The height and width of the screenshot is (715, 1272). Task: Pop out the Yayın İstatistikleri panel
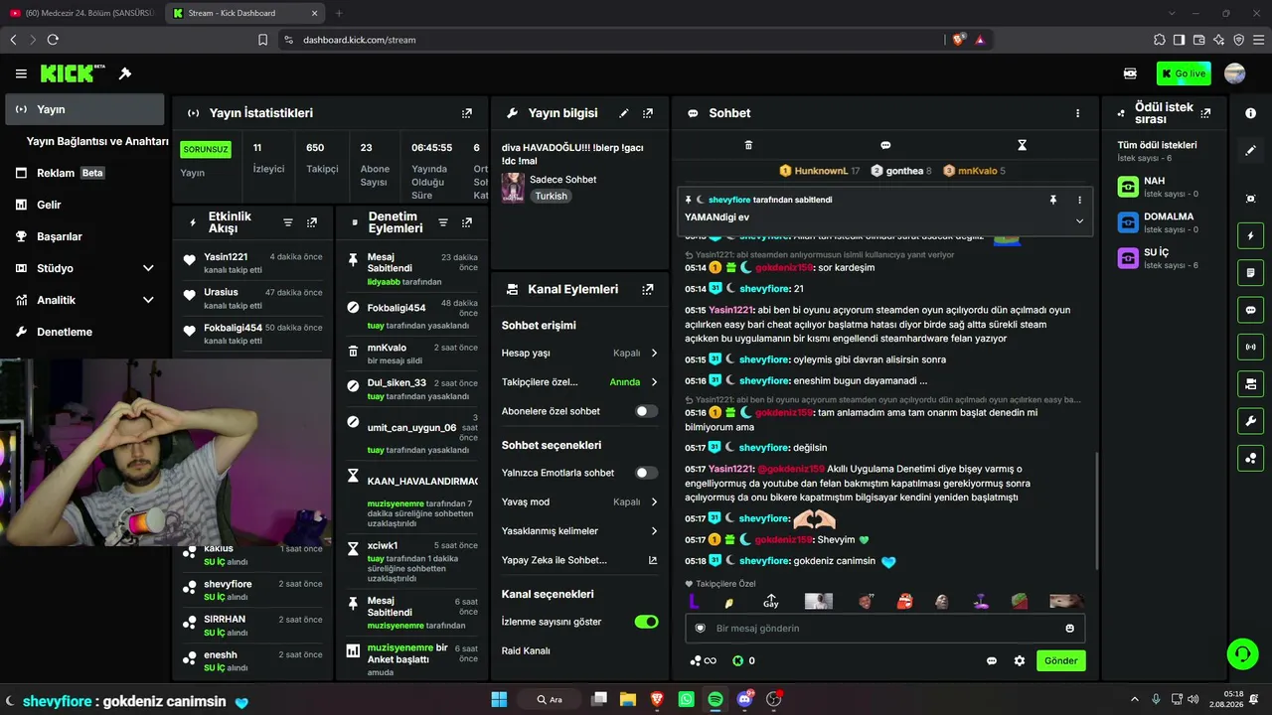[467, 113]
